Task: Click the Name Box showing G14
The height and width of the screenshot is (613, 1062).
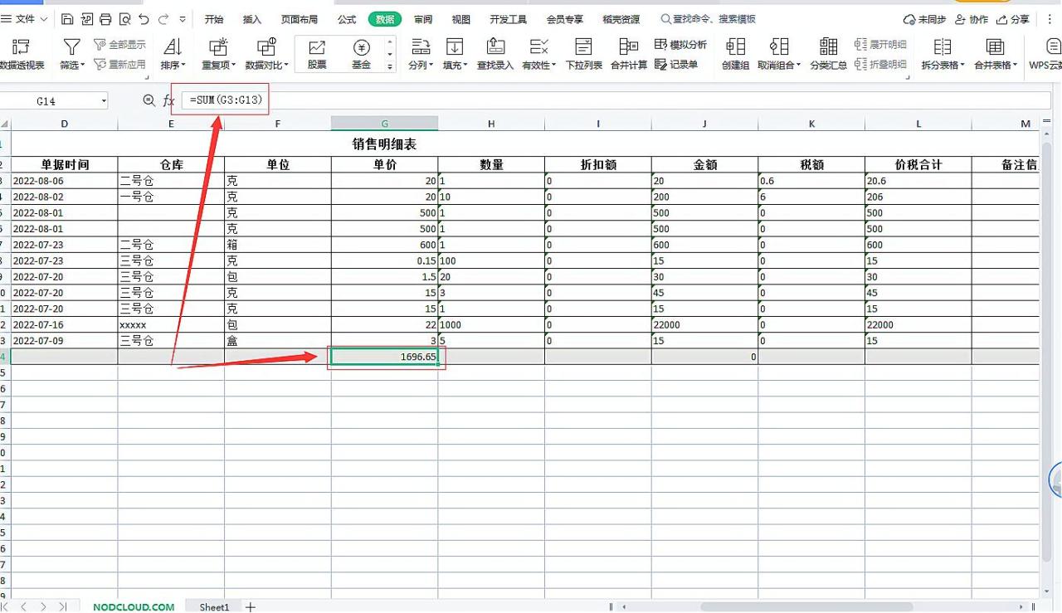Action: coord(48,101)
